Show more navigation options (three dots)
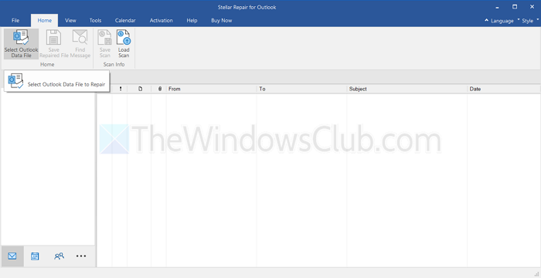The image size is (541, 278). 81,256
